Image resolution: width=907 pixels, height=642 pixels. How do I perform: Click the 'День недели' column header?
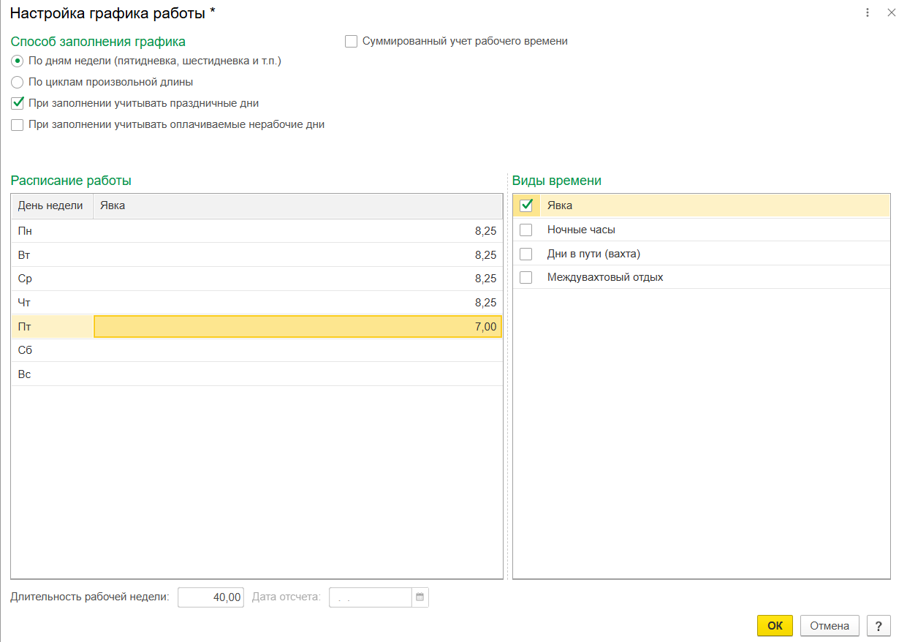[51, 205]
